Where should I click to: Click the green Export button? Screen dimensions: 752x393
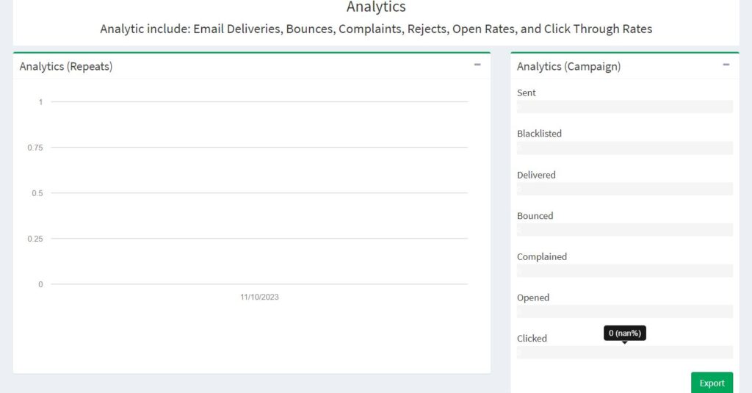[712, 383]
